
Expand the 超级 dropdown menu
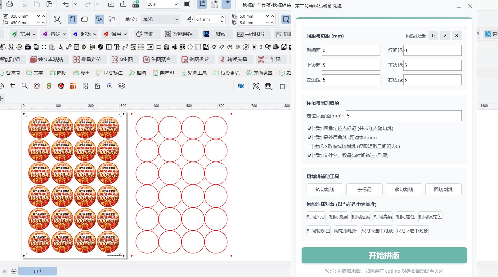click(x=95, y=34)
